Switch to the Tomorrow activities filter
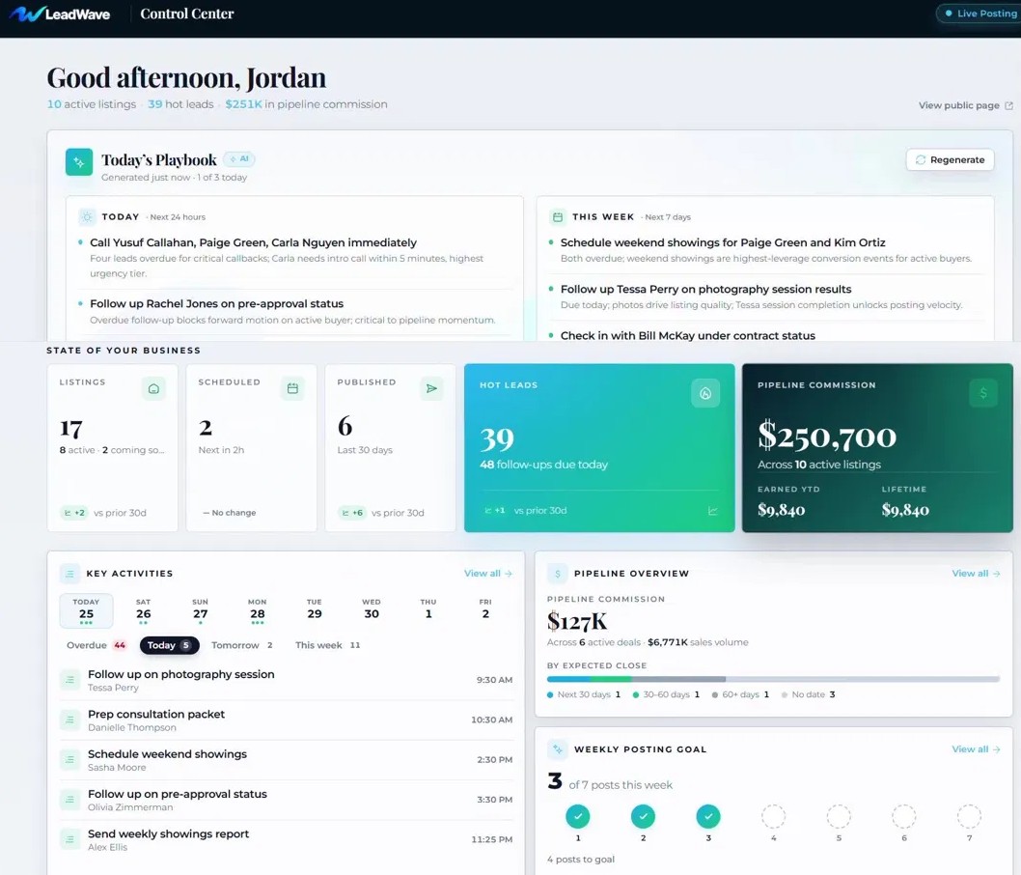 click(241, 645)
